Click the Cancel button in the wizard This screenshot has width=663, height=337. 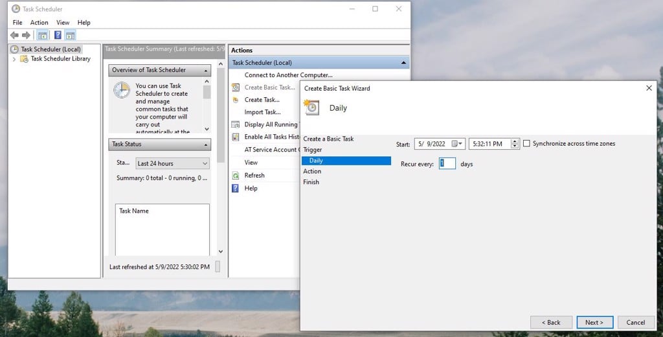pos(636,322)
